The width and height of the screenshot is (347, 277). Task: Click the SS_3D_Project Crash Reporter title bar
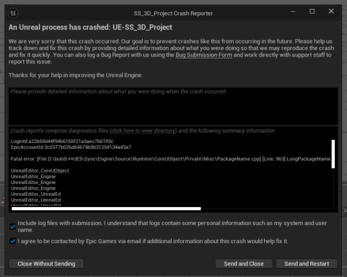tap(173, 13)
